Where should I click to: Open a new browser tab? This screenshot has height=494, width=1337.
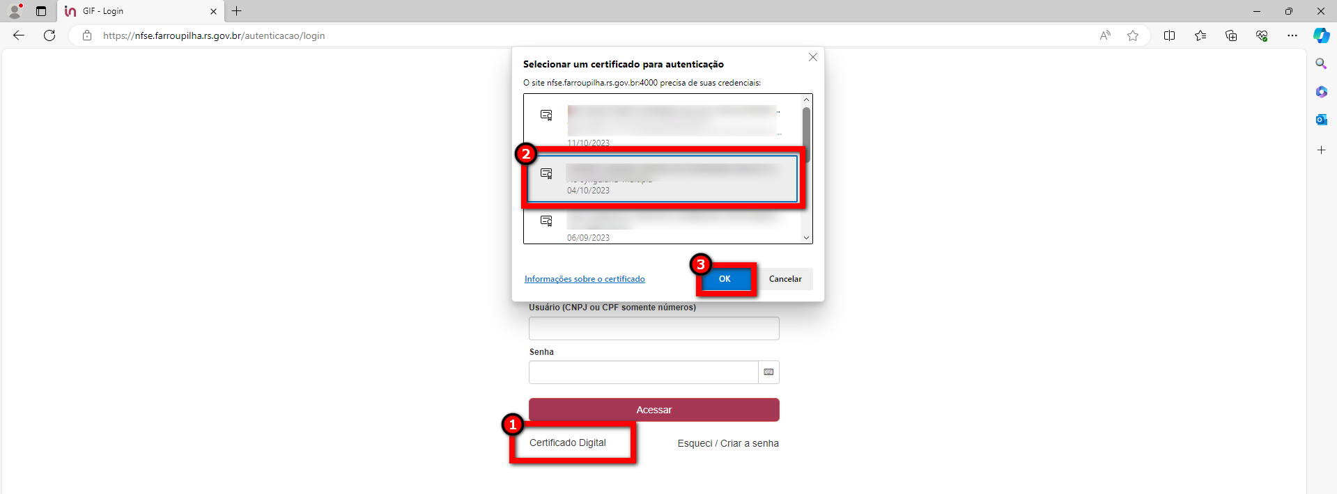[x=237, y=11]
